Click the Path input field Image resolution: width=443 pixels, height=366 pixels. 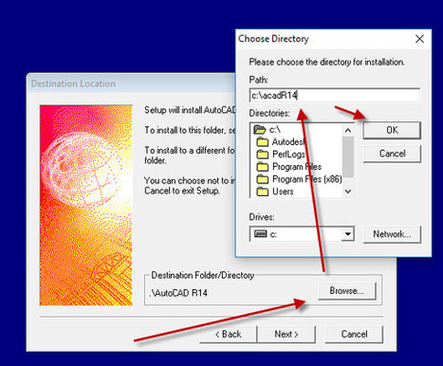click(x=335, y=95)
